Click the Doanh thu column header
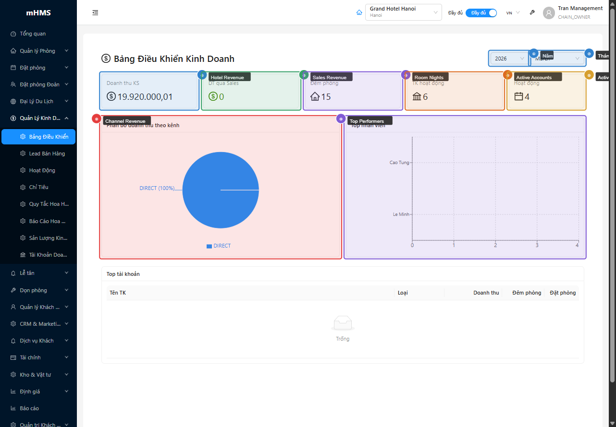Viewport: 616px width, 427px height. (x=486, y=293)
